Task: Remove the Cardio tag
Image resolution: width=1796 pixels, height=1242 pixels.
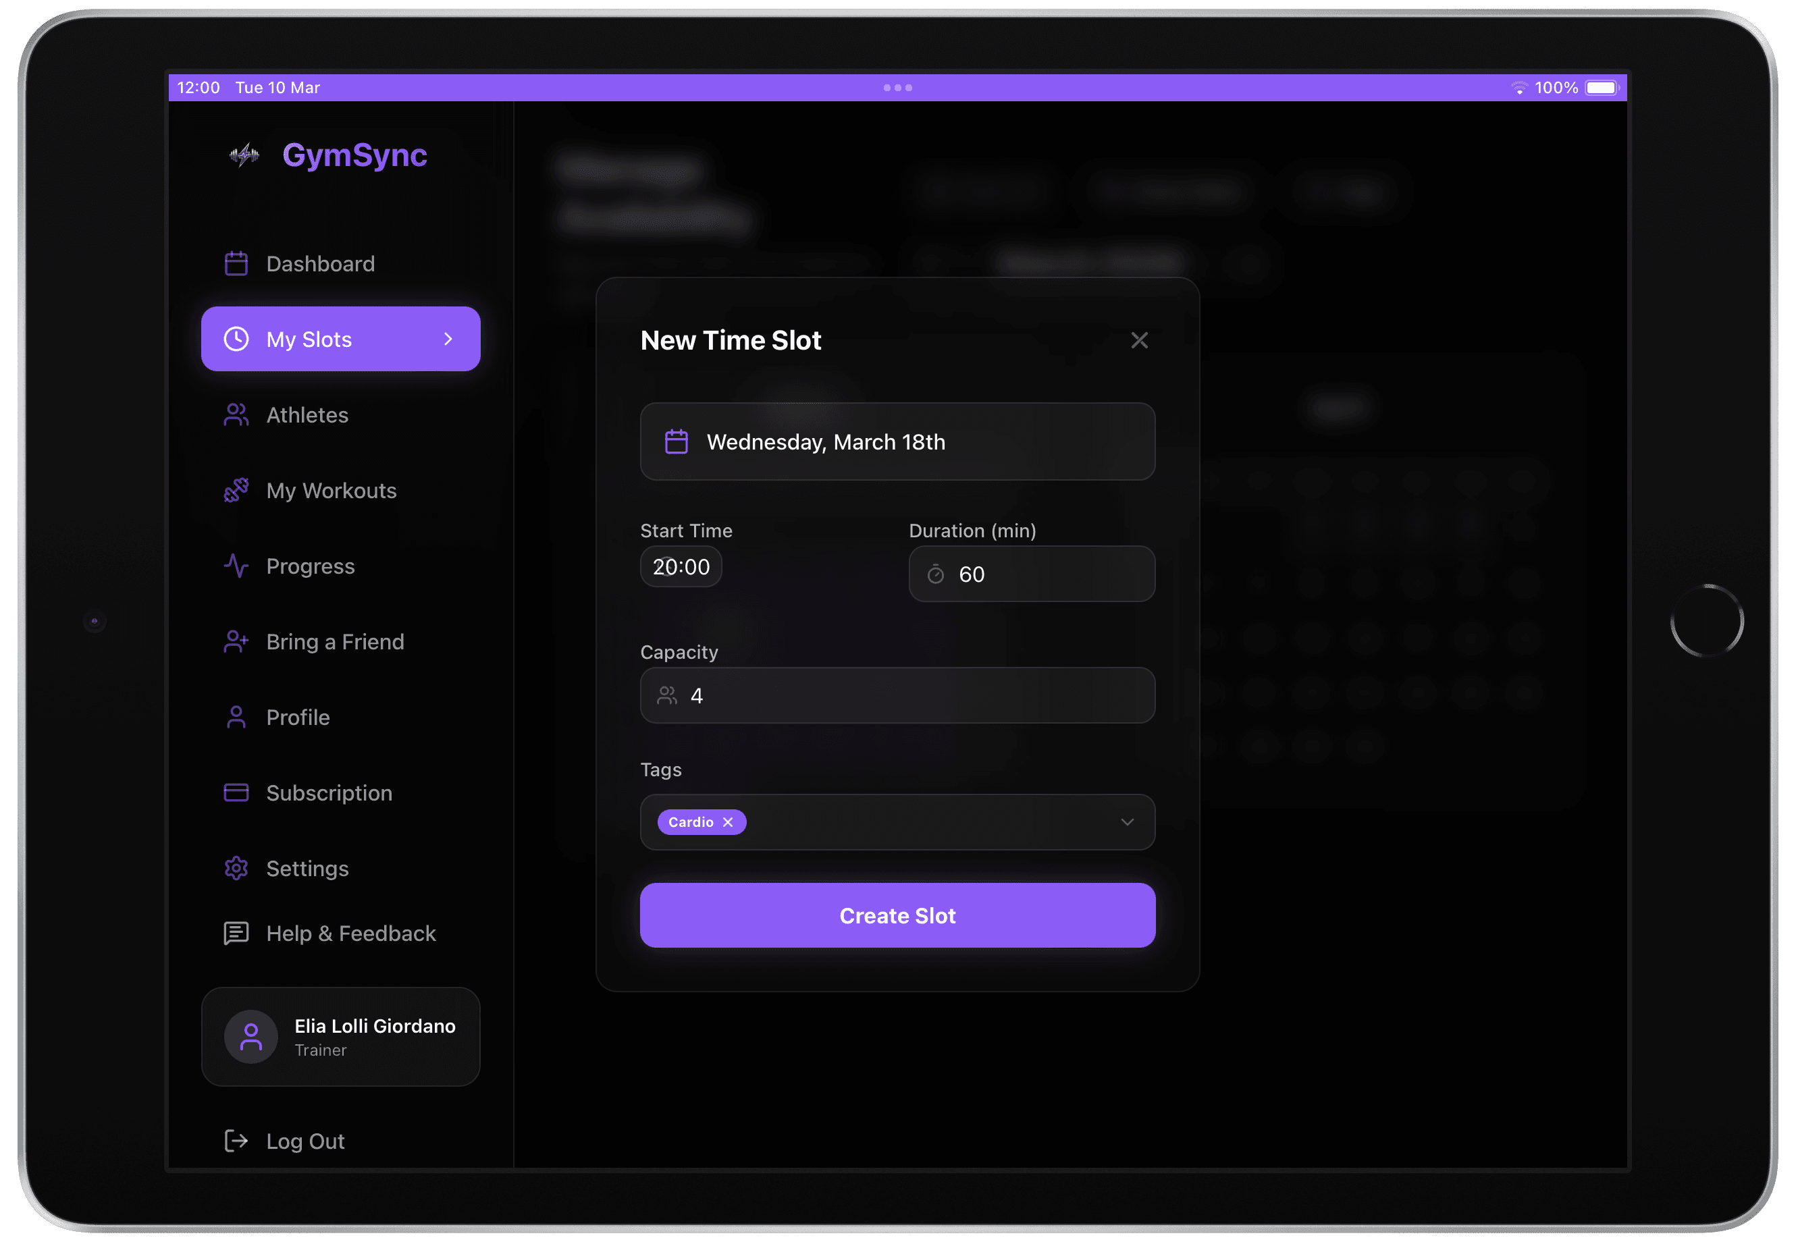Action: point(728,821)
